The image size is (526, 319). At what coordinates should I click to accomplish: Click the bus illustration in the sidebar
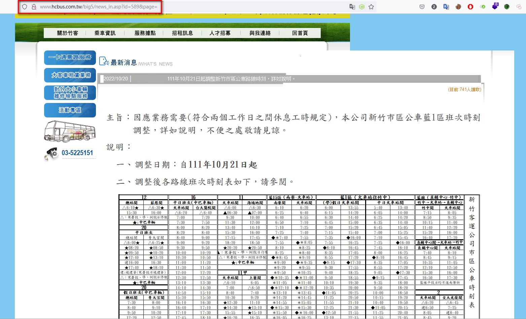pyautogui.click(x=70, y=131)
